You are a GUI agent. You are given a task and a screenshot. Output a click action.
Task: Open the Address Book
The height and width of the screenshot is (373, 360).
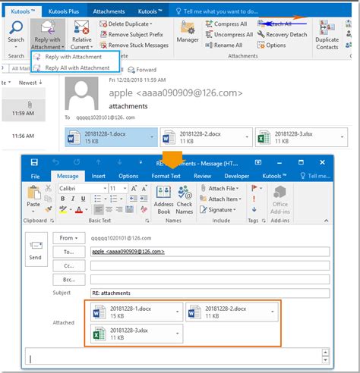pos(163,199)
